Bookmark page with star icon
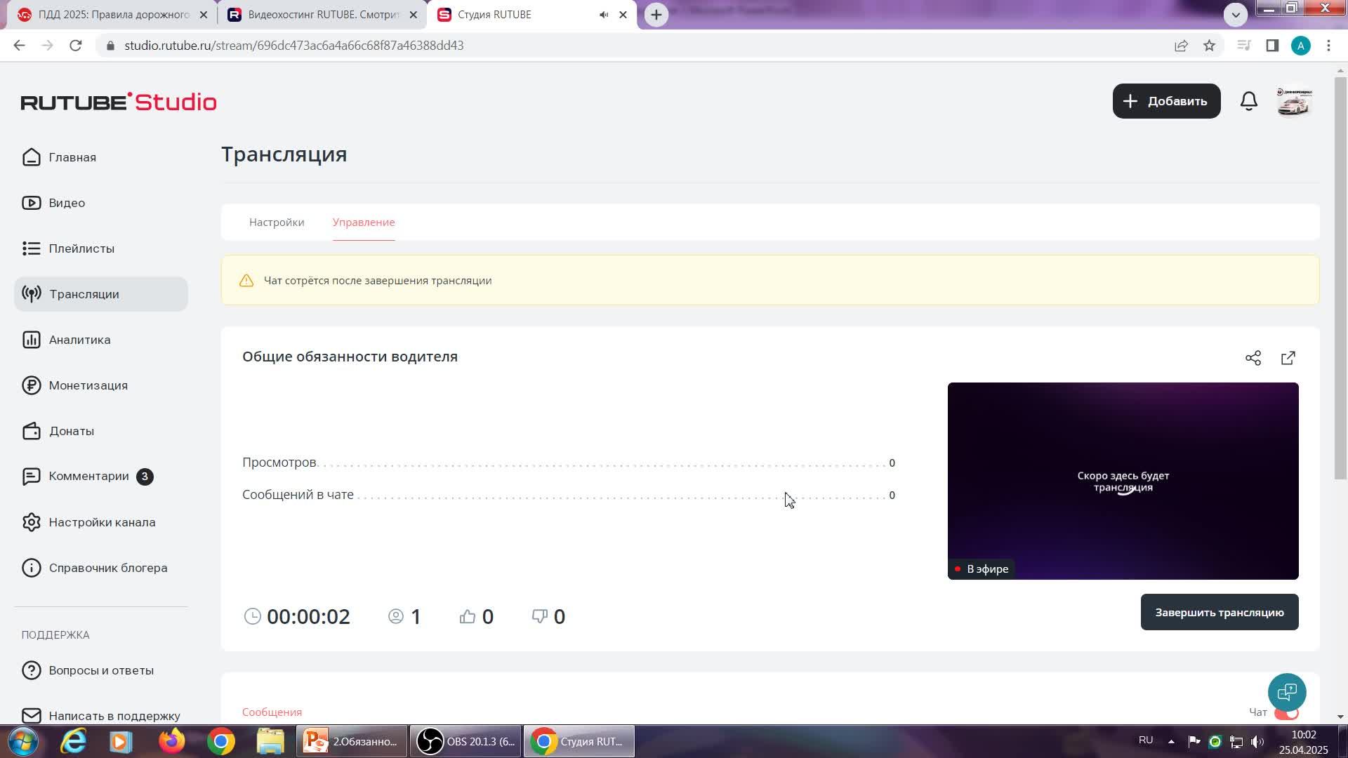Image resolution: width=1348 pixels, height=758 pixels. click(x=1209, y=46)
